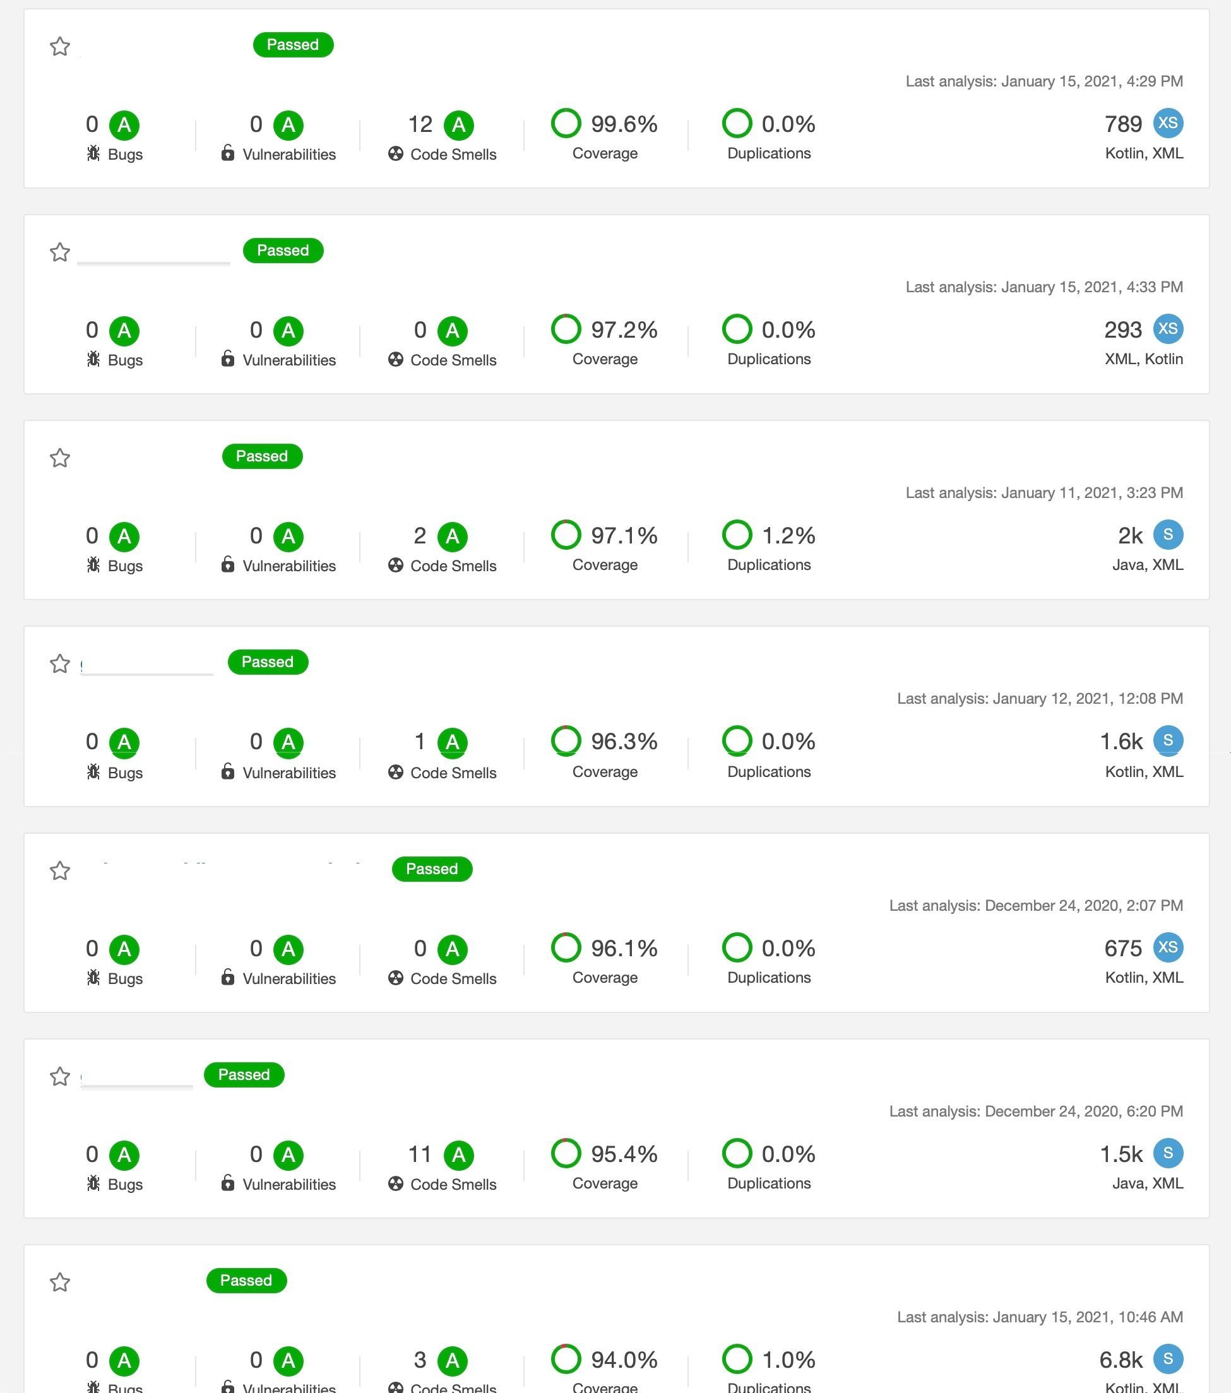Click the S size badge next to 1.6k
This screenshot has height=1393, width=1231.
[1168, 741]
